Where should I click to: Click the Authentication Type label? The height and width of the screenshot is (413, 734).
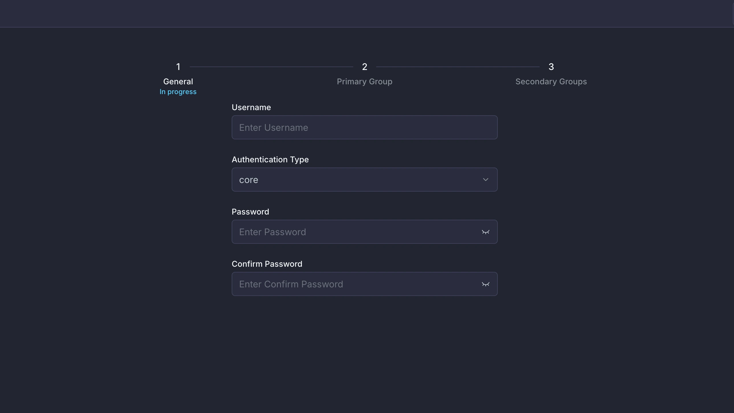click(270, 159)
